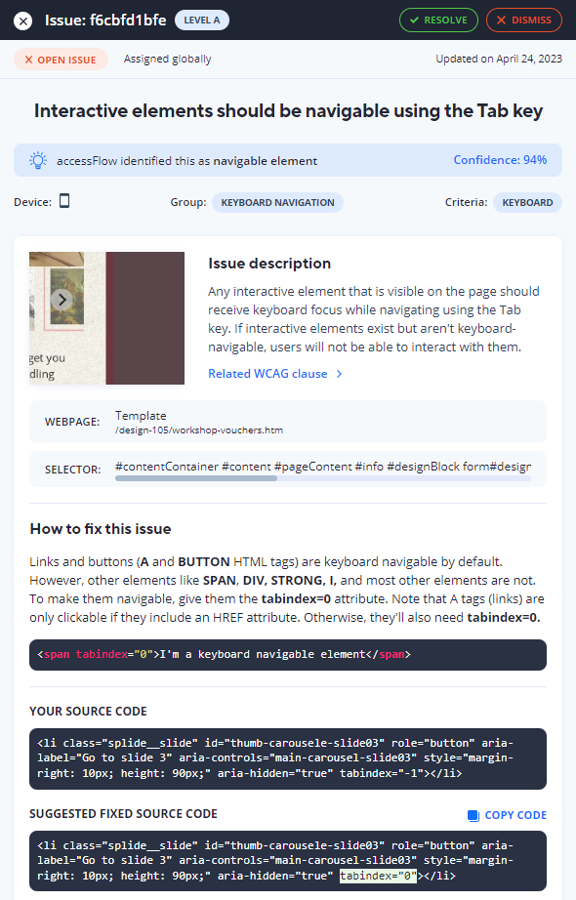
Task: Click the copy icon beside Copy Code
Action: pos(473,816)
